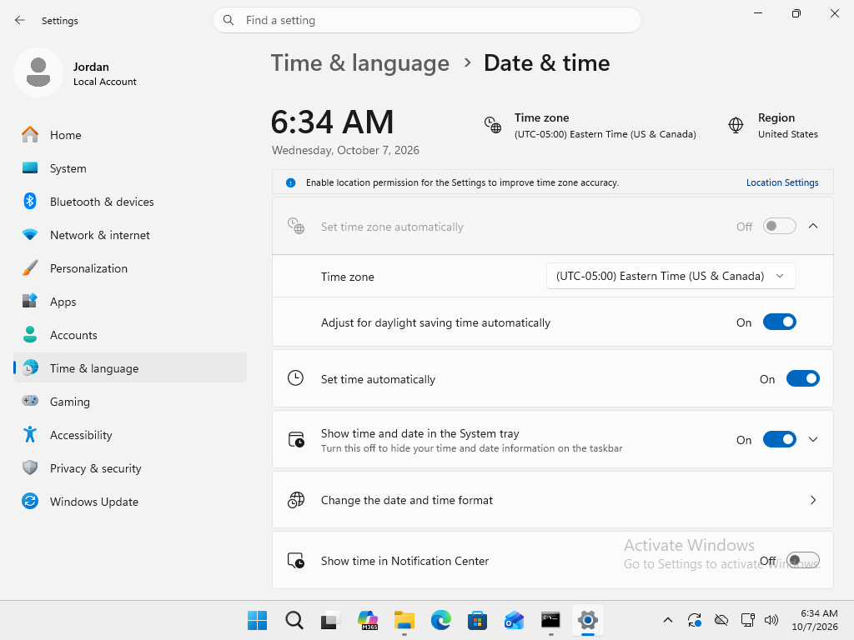Open Microsoft Store from taskbar
The width and height of the screenshot is (854, 640).
478,620
